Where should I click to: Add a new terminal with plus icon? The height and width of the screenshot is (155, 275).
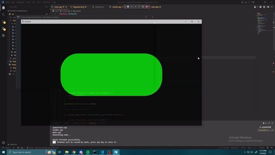point(263,123)
